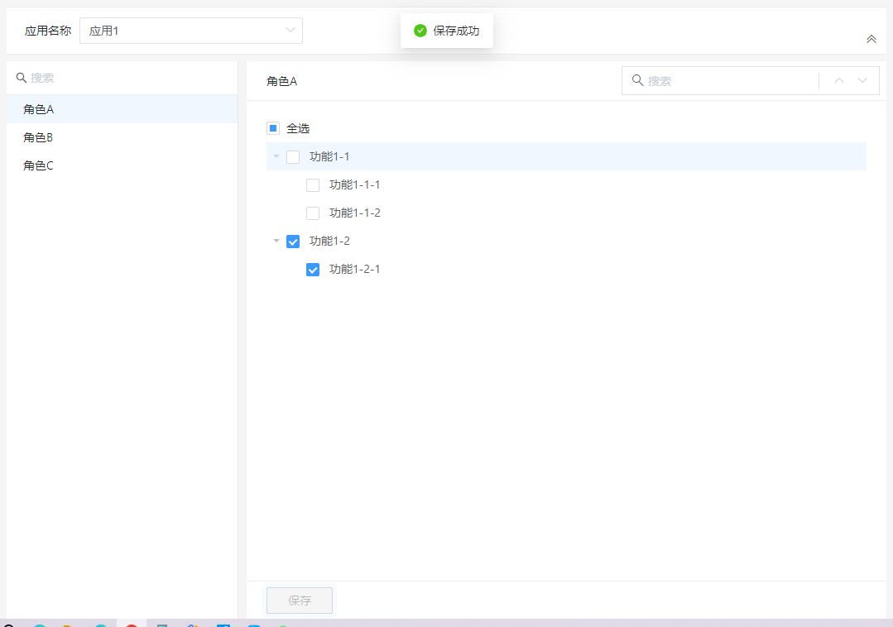Disable the 功能1-2-1 checkbox
The height and width of the screenshot is (627, 893).
(x=313, y=270)
